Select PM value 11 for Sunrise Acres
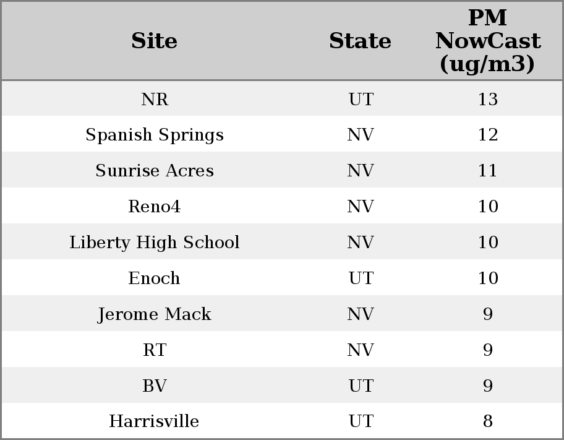The width and height of the screenshot is (564, 440). pos(487,171)
